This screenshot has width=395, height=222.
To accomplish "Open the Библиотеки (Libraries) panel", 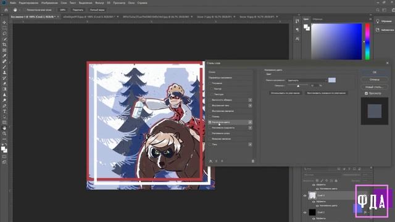I will (385, 30).
